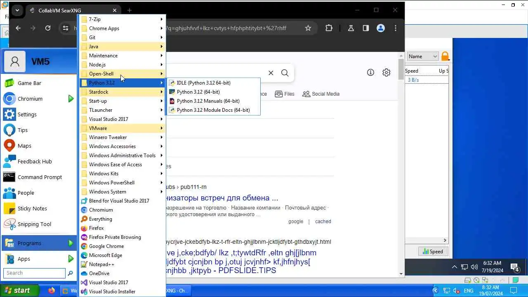This screenshot has height=297, width=528.
Task: Click the Speed button in background window
Action: click(x=433, y=251)
